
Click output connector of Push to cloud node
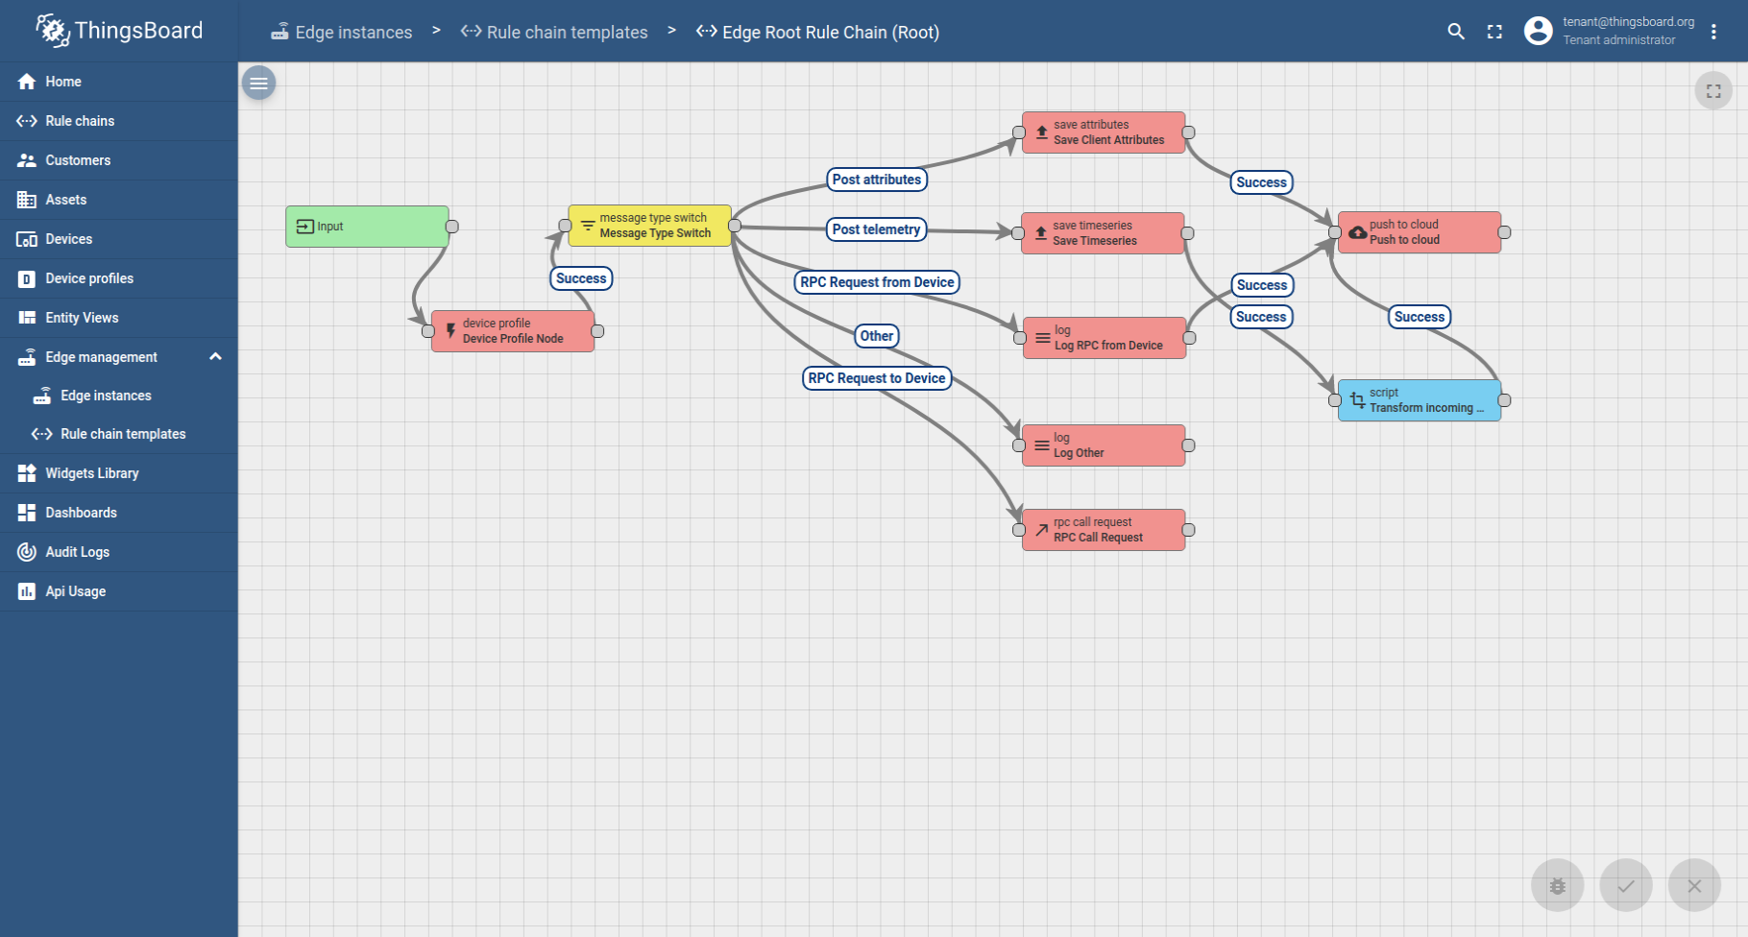point(1504,232)
